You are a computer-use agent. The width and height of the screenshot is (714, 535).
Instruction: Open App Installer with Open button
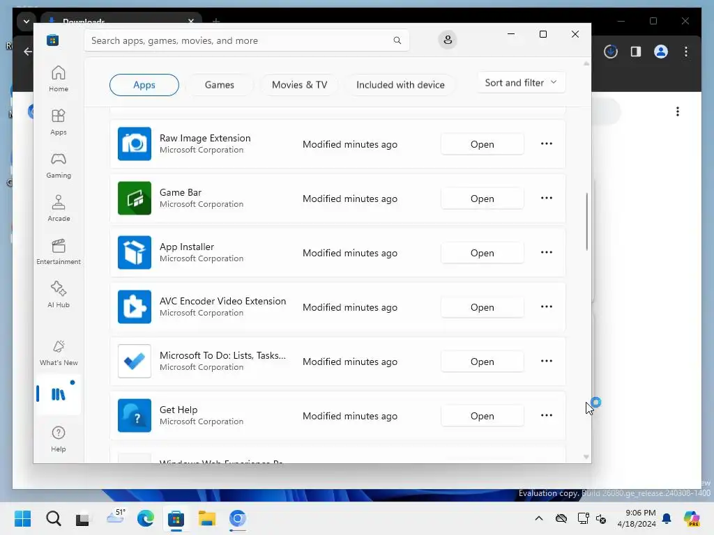[483, 253]
